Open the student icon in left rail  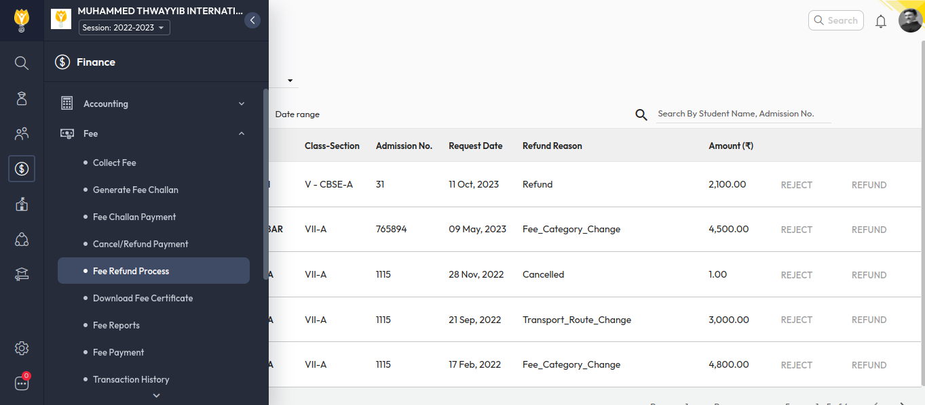22,98
